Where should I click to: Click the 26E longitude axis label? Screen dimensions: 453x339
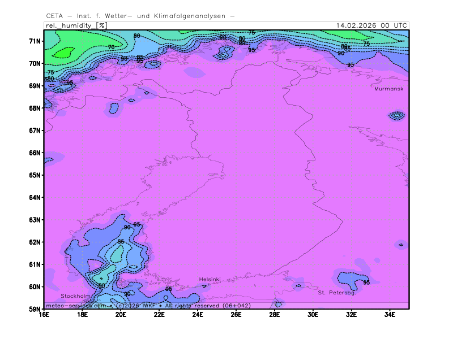236,315
